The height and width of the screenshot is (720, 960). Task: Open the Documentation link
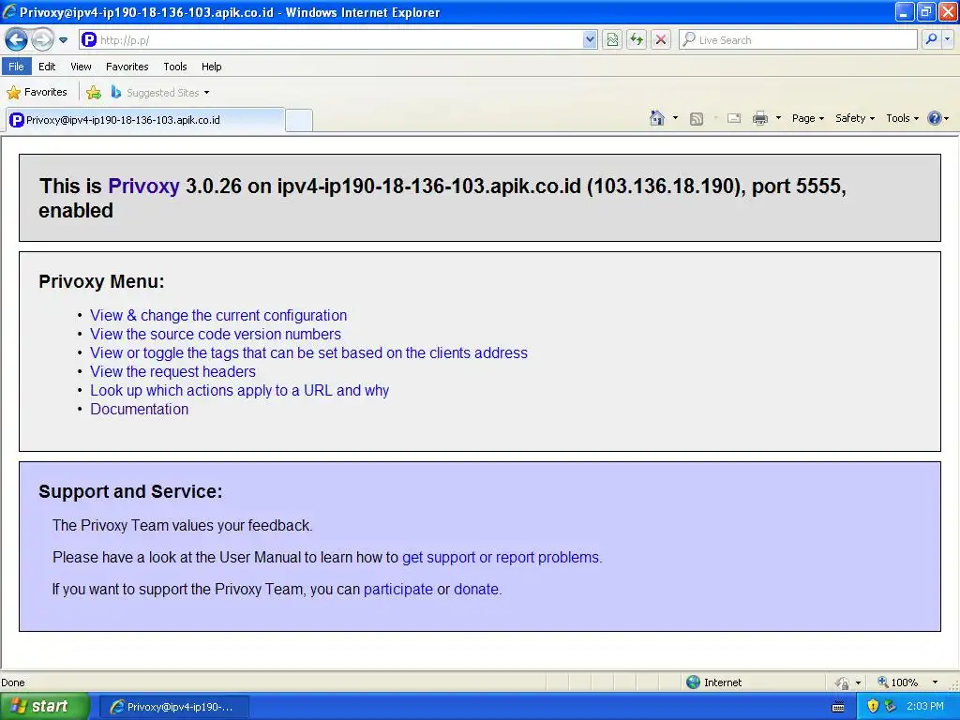click(x=140, y=409)
